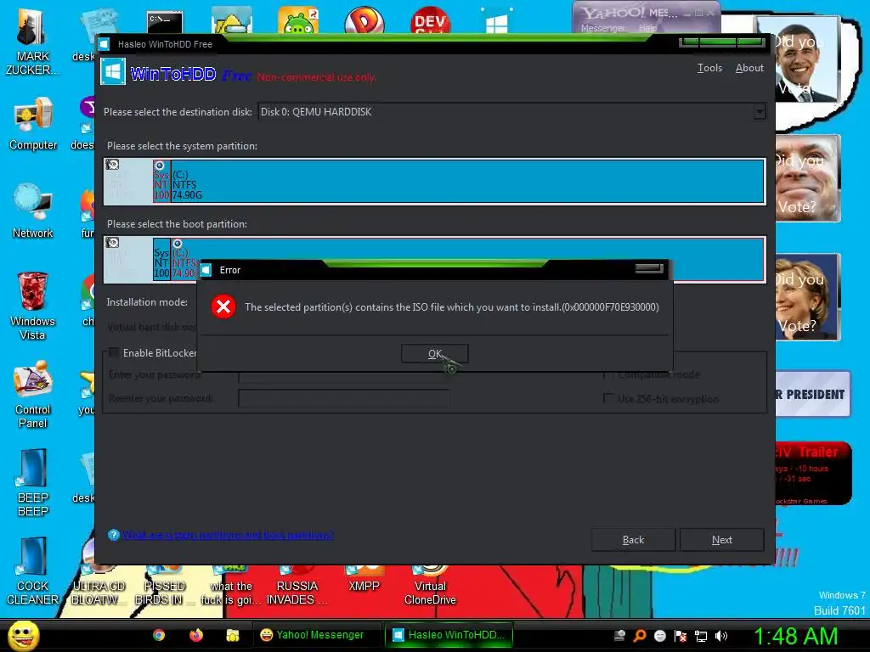Image resolution: width=870 pixels, height=652 pixels.
Task: Click the 1:48 AM taskbar clock
Action: 795,636
